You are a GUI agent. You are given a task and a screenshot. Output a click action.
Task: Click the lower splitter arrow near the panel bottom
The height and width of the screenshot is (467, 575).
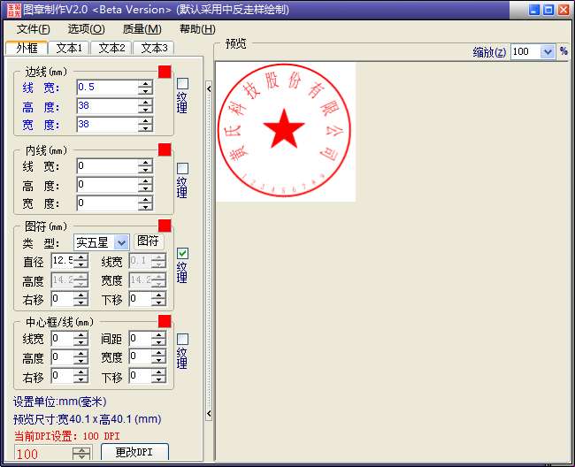click(209, 413)
